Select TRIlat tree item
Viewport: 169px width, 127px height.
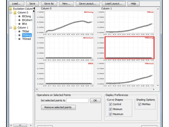[26, 31]
